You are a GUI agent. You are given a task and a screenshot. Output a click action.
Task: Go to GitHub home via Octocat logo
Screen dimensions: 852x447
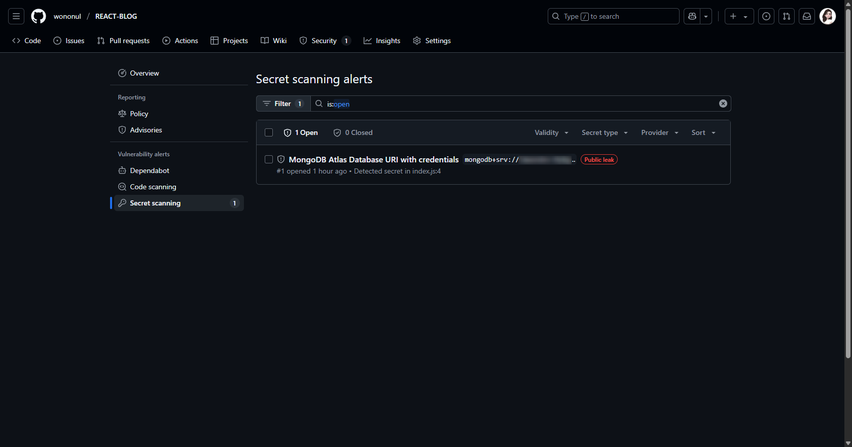point(39,16)
